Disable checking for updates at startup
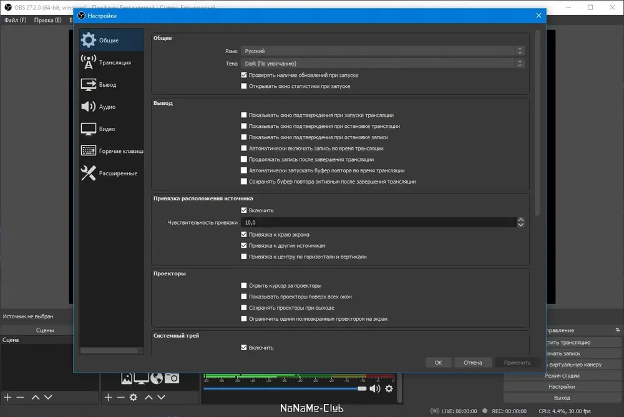This screenshot has height=417, width=624. point(244,75)
